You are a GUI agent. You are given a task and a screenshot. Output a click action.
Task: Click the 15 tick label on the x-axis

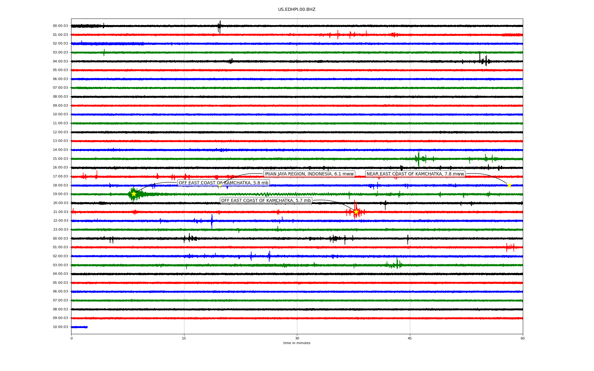(x=184, y=338)
